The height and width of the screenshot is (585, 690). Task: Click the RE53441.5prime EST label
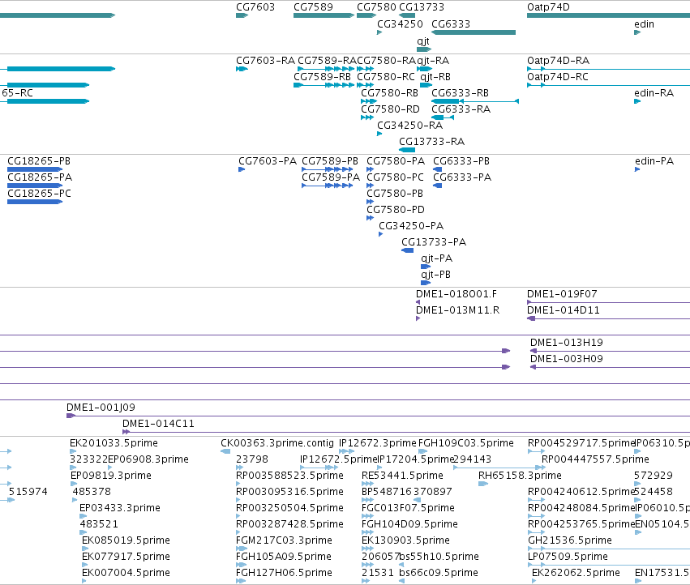(x=402, y=476)
